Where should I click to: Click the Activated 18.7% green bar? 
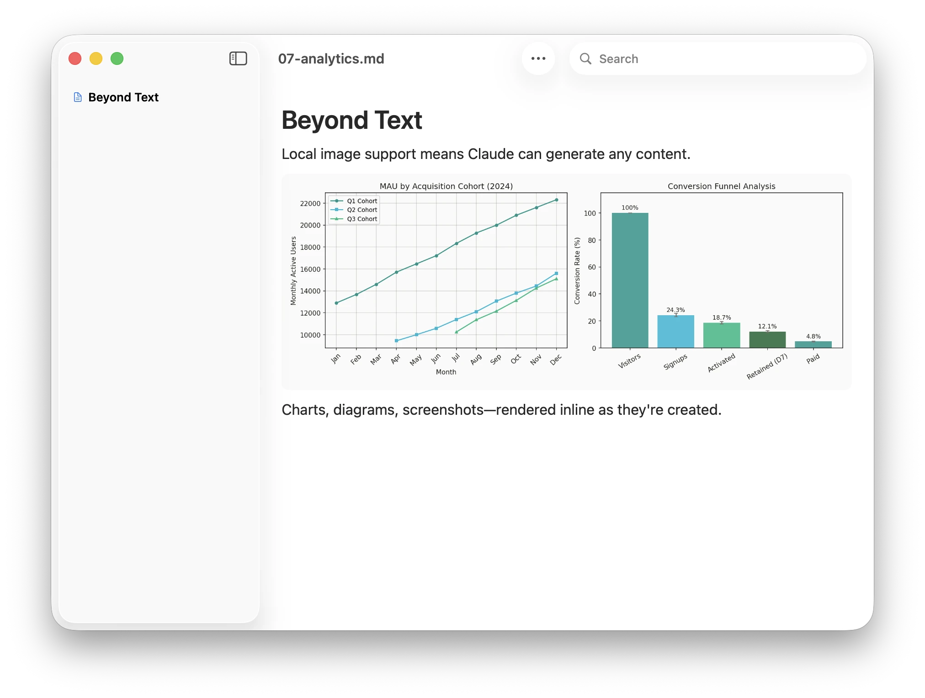[721, 335]
